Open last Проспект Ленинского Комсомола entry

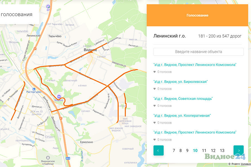195,132
